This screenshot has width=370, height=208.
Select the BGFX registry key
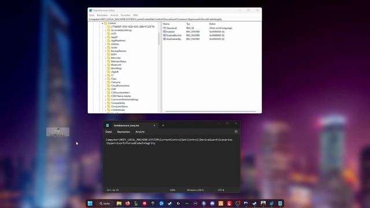[x=114, y=54]
